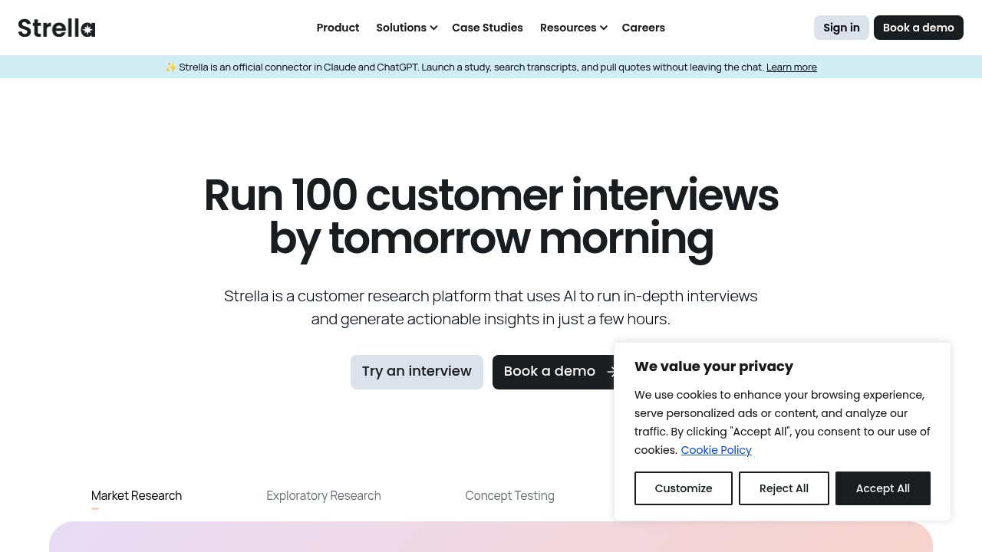The height and width of the screenshot is (552, 982).
Task: Accept all cookies
Action: tap(883, 488)
